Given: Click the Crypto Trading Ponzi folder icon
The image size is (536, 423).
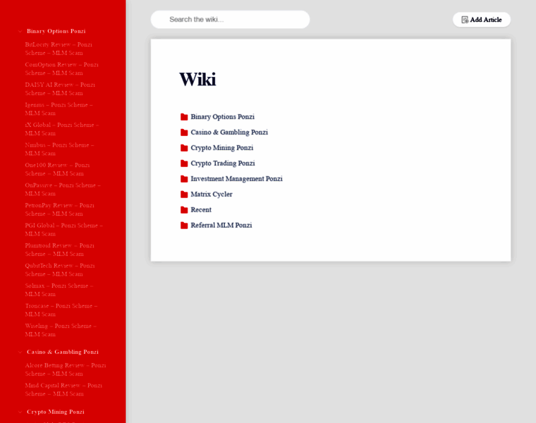Looking at the screenshot, I should 184,164.
